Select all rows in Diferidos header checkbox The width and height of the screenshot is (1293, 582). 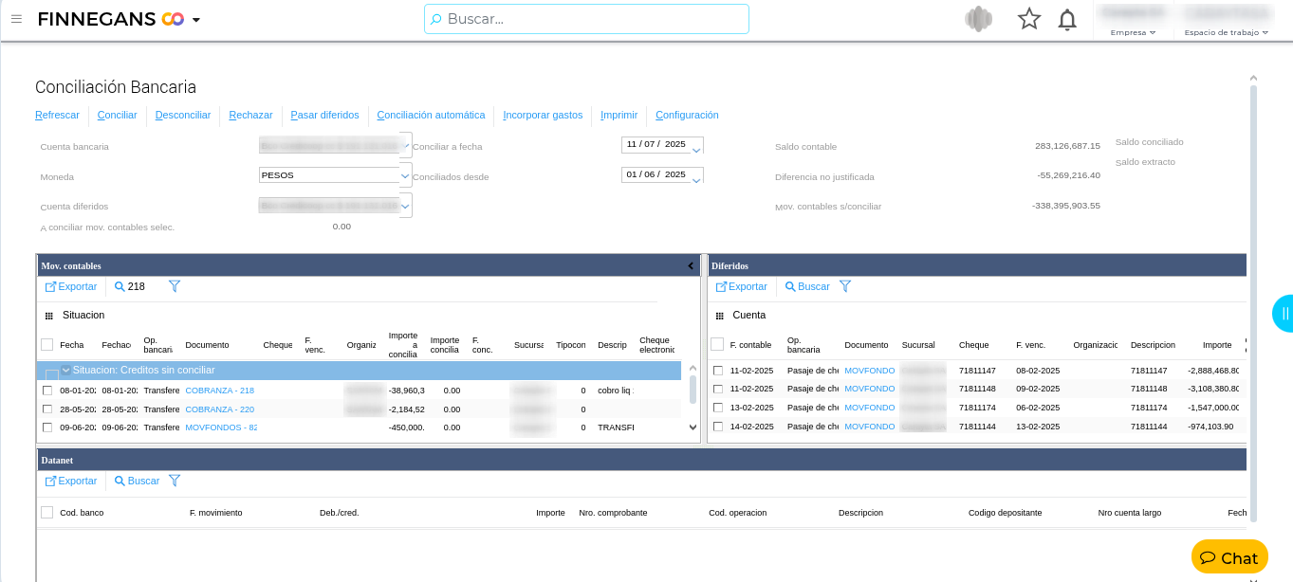click(x=717, y=344)
